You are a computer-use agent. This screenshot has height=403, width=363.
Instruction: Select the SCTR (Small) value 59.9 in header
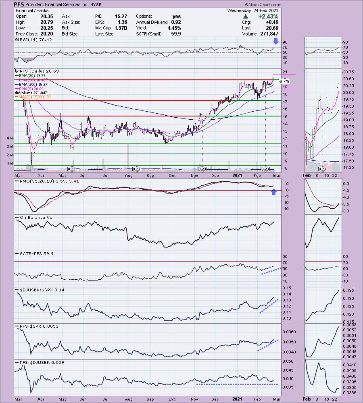click(x=176, y=34)
